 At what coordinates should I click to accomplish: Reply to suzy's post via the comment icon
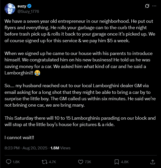coord(8,162)
